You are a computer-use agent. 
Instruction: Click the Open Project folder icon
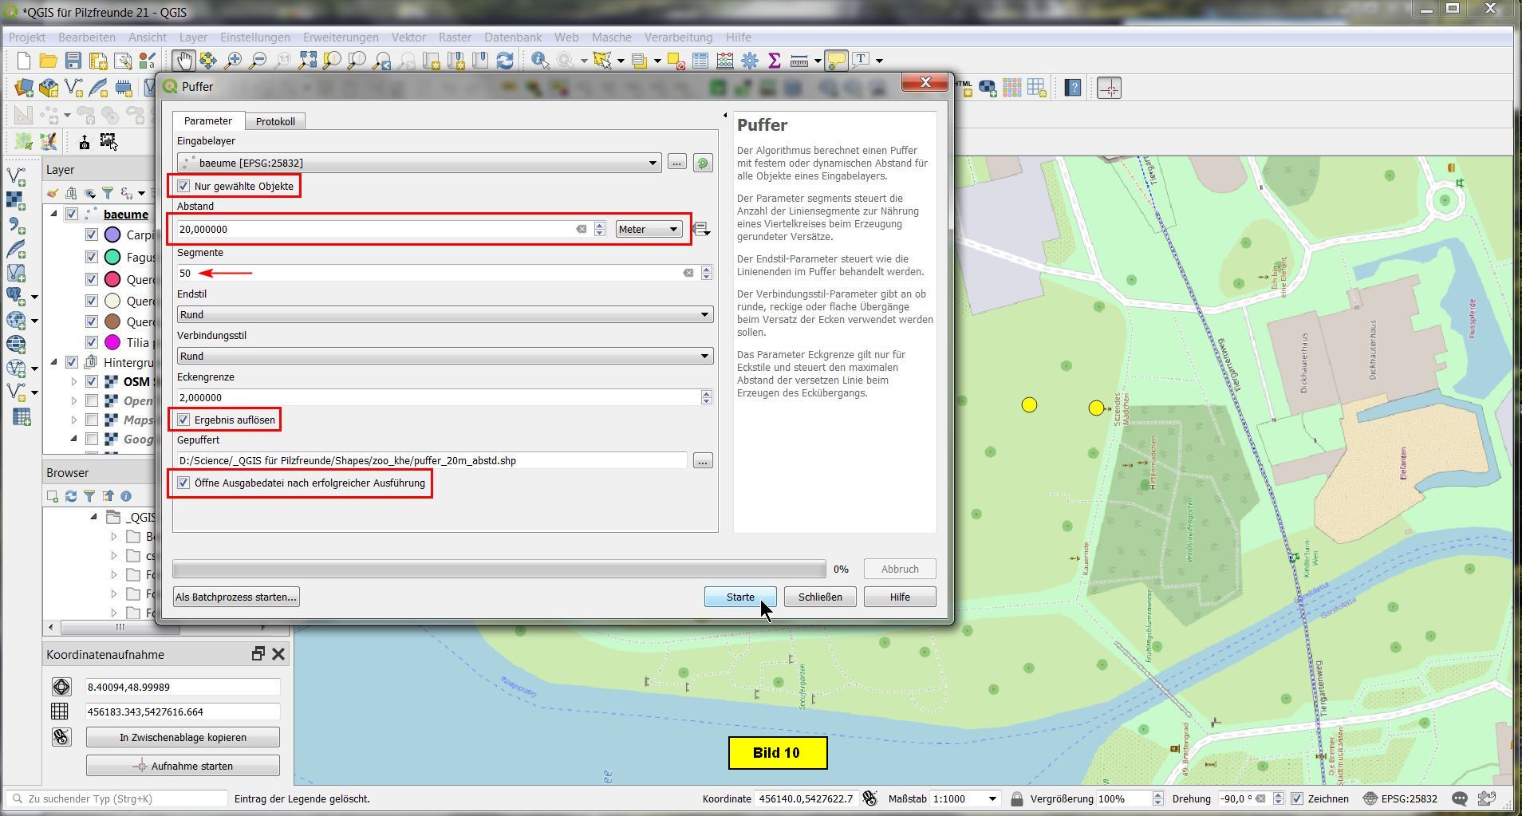coord(48,61)
